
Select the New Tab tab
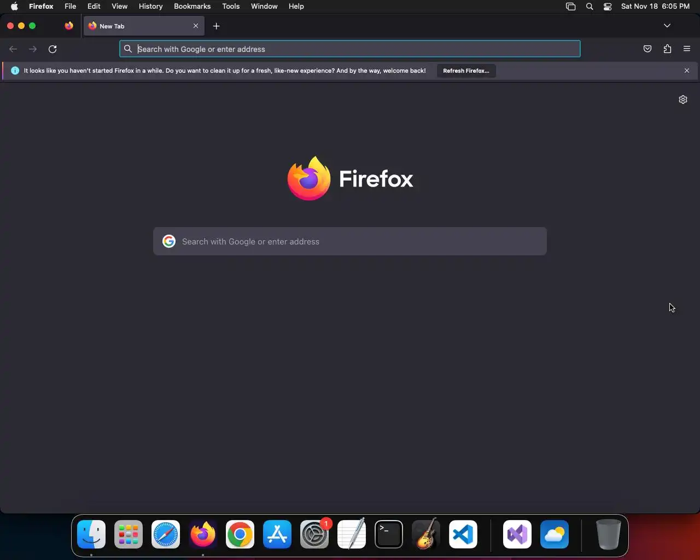click(x=144, y=26)
